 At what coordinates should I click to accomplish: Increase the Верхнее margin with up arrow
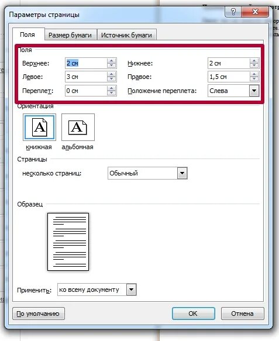pyautogui.click(x=111, y=61)
